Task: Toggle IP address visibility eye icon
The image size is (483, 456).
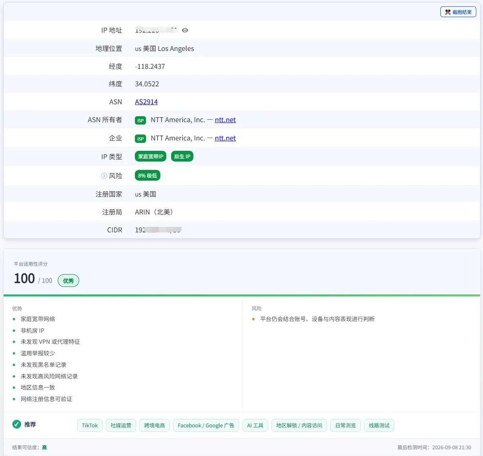Action: tap(185, 30)
